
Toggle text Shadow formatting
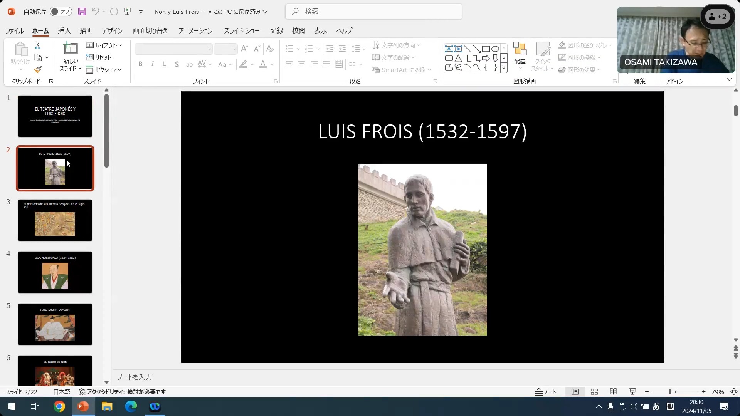coord(177,64)
